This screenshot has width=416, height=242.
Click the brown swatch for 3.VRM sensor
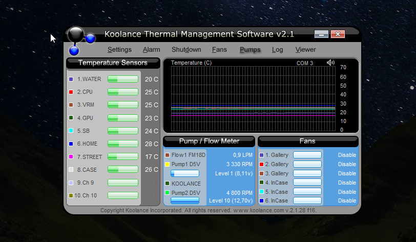71,105
